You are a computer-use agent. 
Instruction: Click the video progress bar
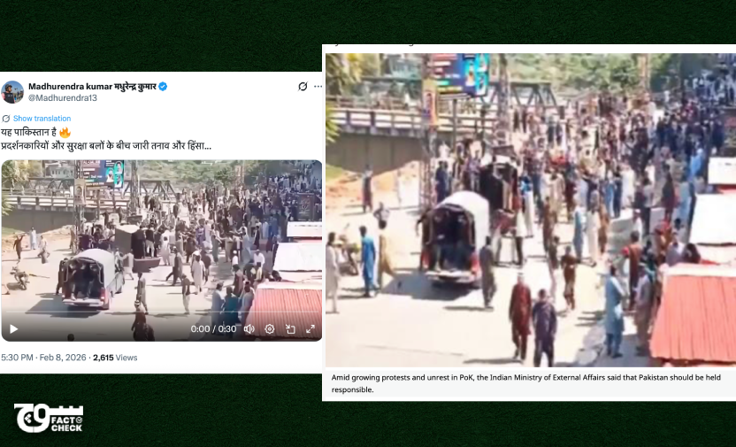coord(162,312)
